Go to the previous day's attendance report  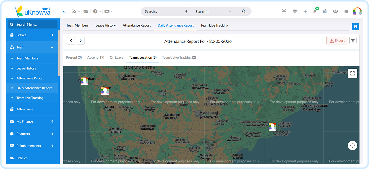click(71, 41)
